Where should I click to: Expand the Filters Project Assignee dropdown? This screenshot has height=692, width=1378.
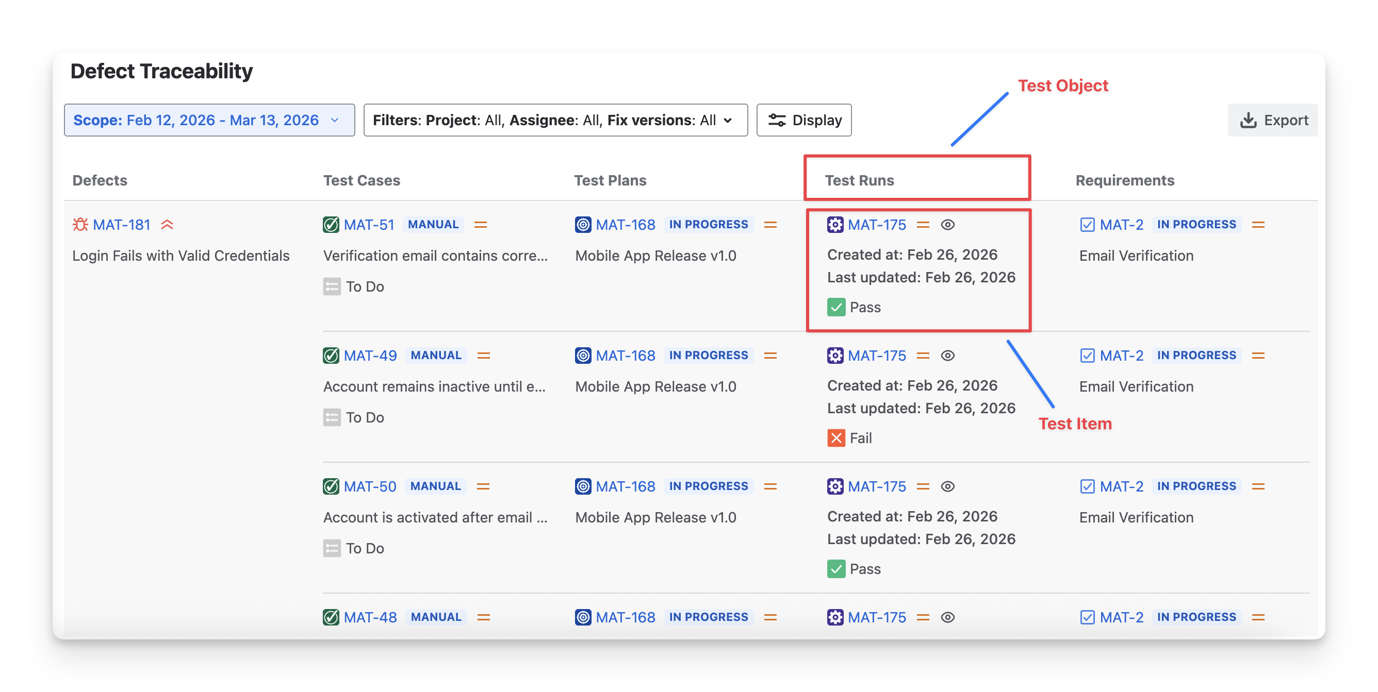(555, 120)
